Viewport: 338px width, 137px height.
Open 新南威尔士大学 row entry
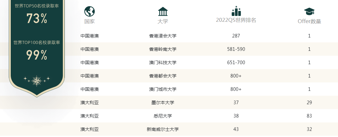(x=163, y=130)
